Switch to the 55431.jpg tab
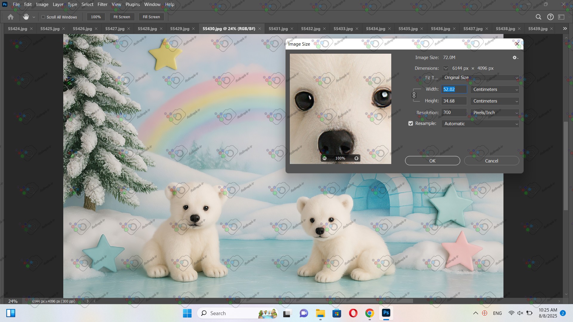Image resolution: width=573 pixels, height=322 pixels. click(278, 29)
